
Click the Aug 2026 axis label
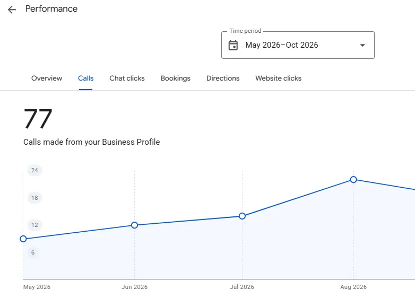click(x=353, y=287)
